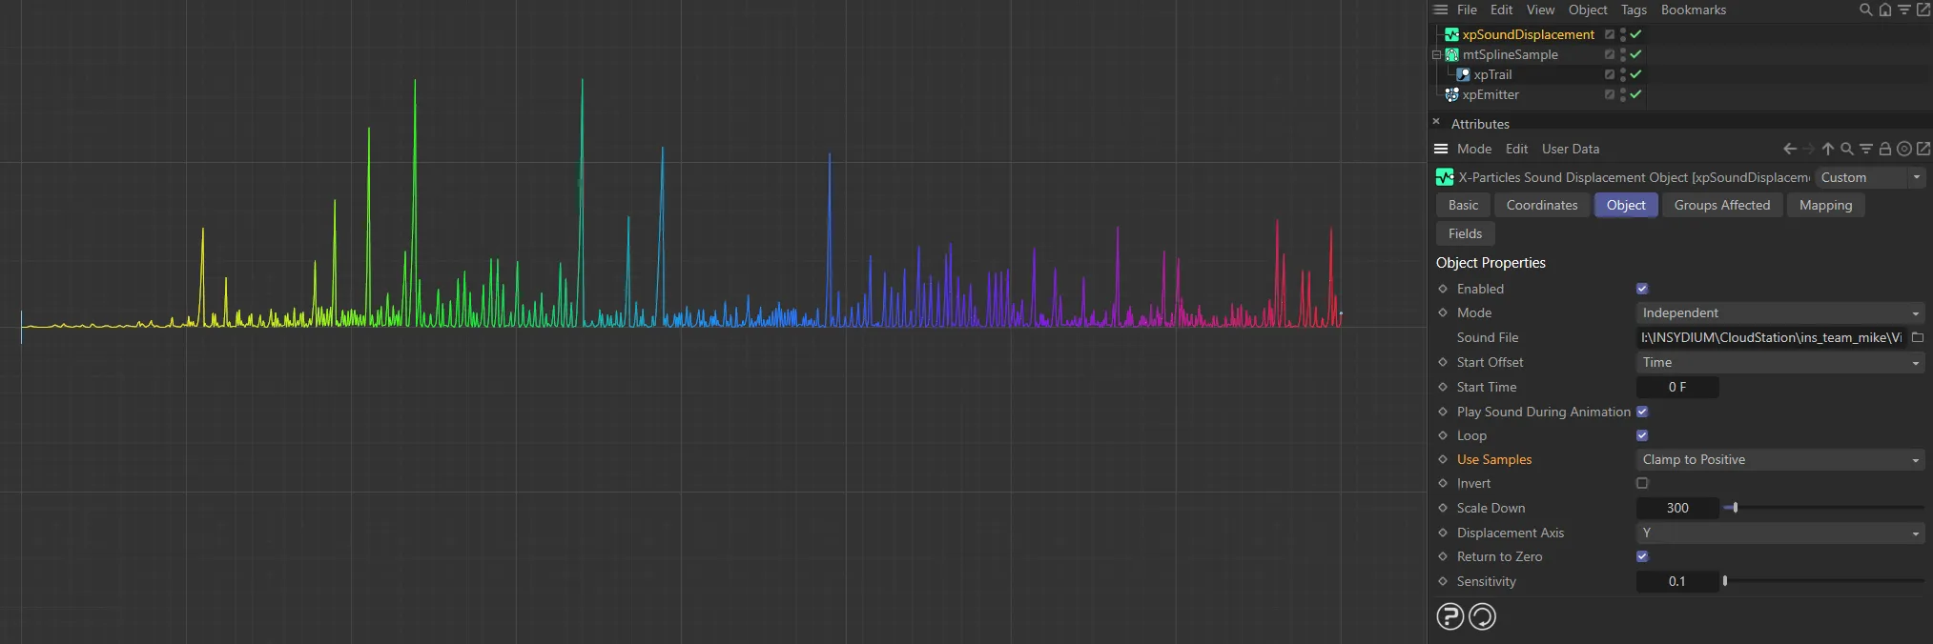The height and width of the screenshot is (644, 1933).
Task: Click the xpTrail object icon
Action: (1463, 74)
